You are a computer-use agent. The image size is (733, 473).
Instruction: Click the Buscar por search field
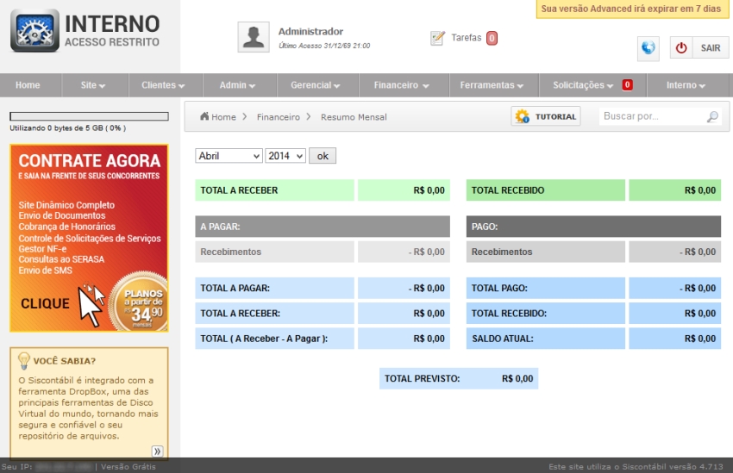pyautogui.click(x=652, y=116)
